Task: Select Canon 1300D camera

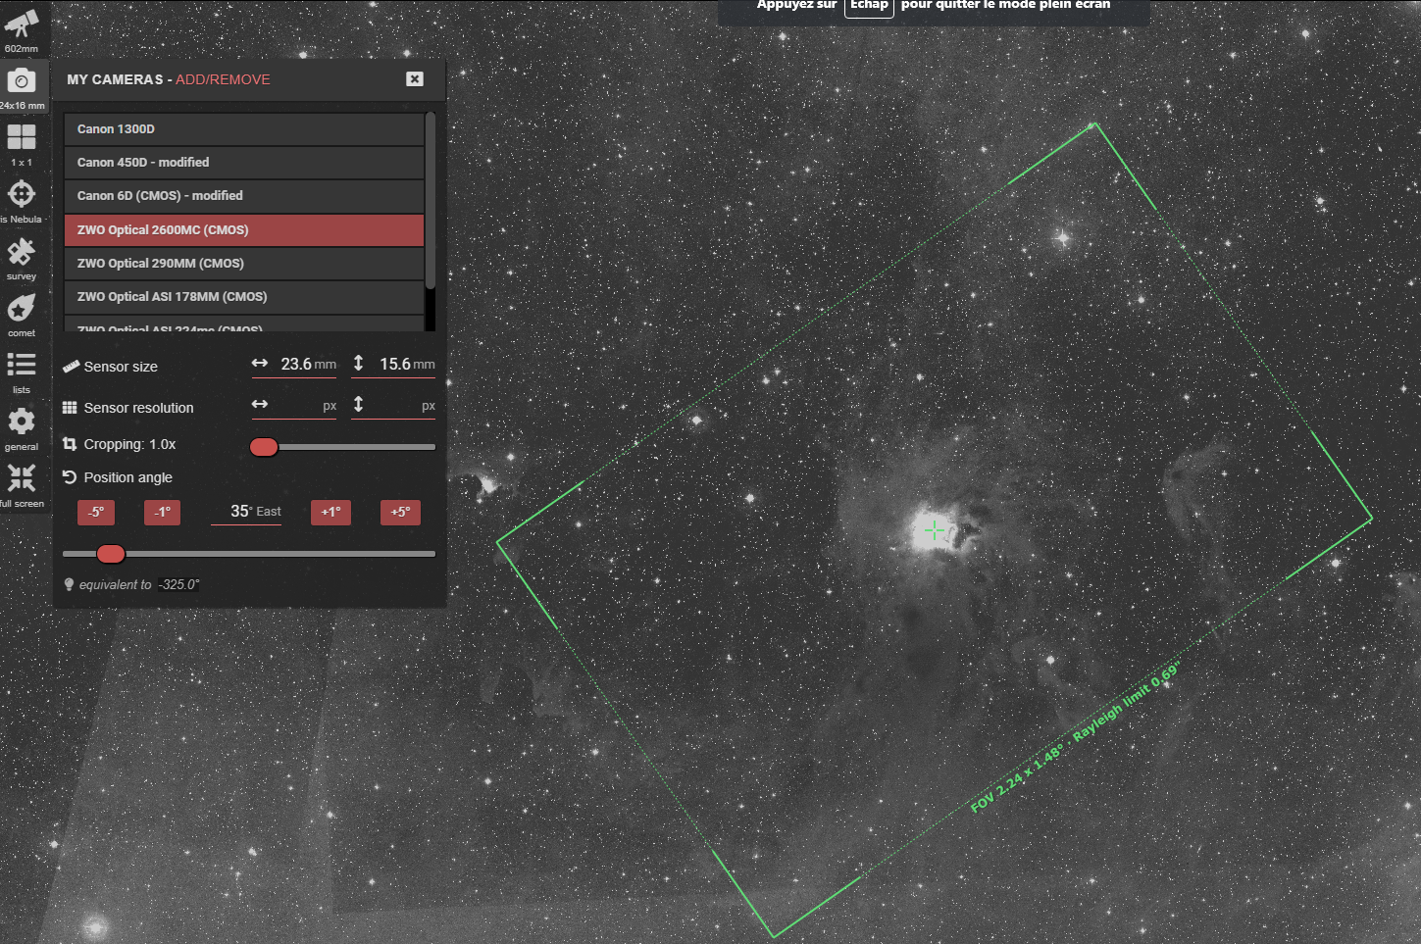Action: tap(243, 129)
